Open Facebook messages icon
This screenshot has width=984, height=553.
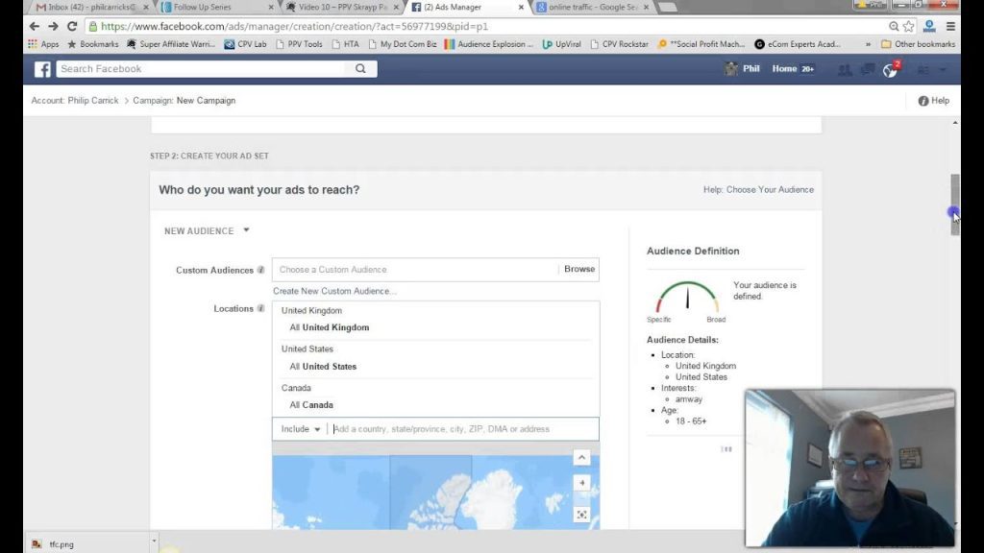click(x=868, y=69)
